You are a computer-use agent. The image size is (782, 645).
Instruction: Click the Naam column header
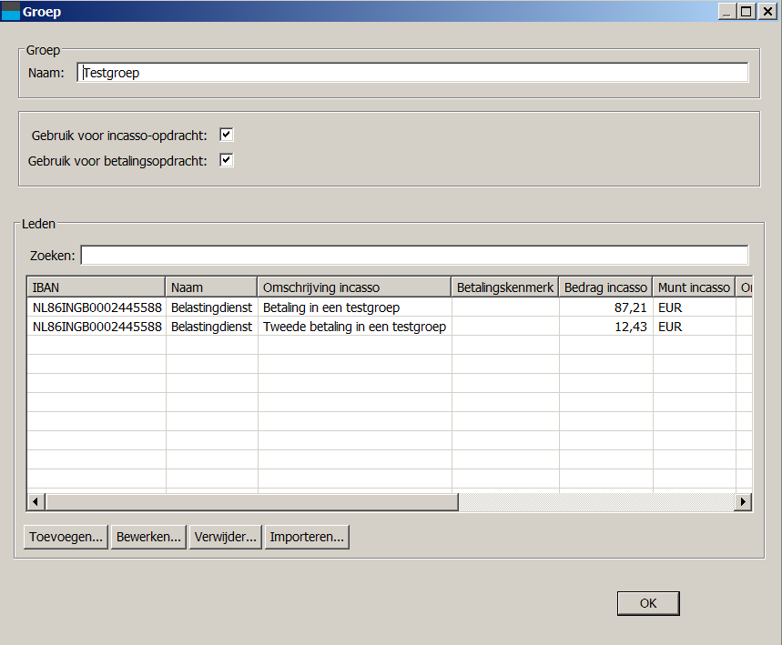click(211, 287)
